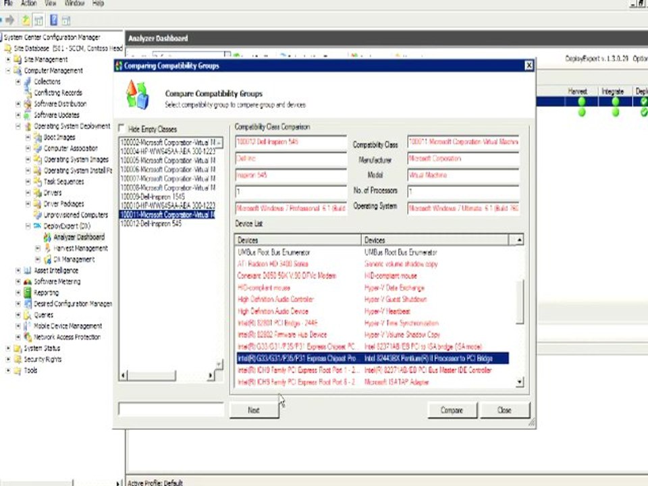Image resolution: width=648 pixels, height=486 pixels.
Task: Expand the Security Rights node
Action: [8, 359]
